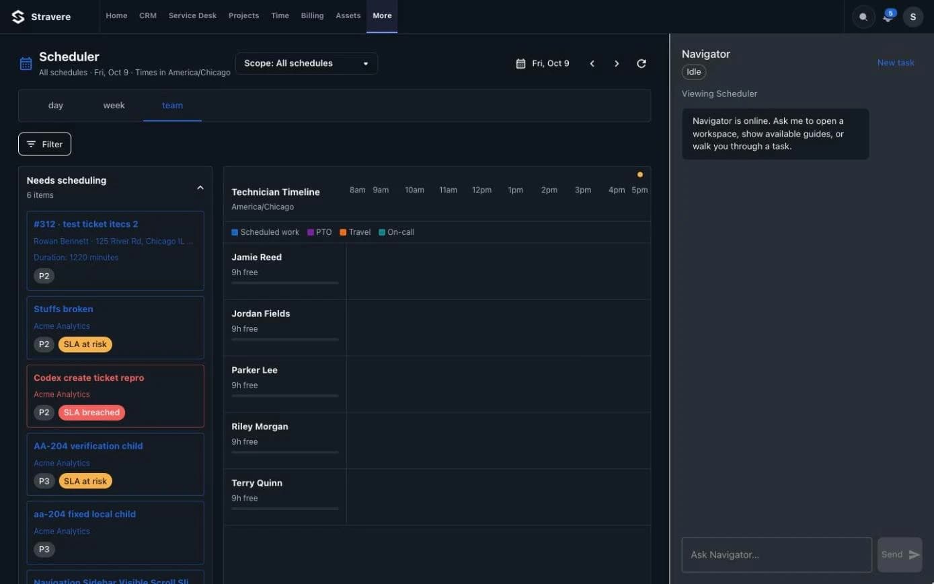This screenshot has width=934, height=584.
Task: Click the On-call legend swatch
Action: click(382, 232)
